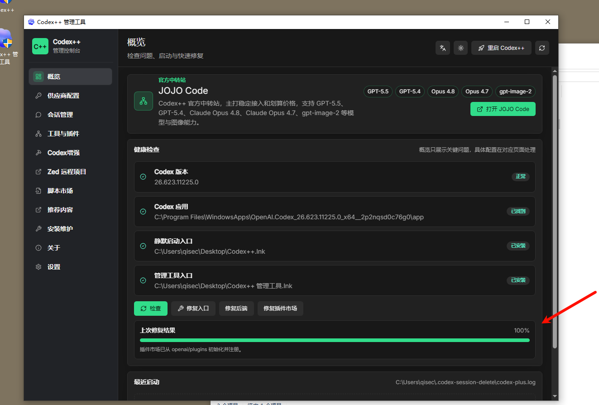The image size is (599, 405).
Task: Click the check icon beside Codex 应用
Action: click(143, 212)
